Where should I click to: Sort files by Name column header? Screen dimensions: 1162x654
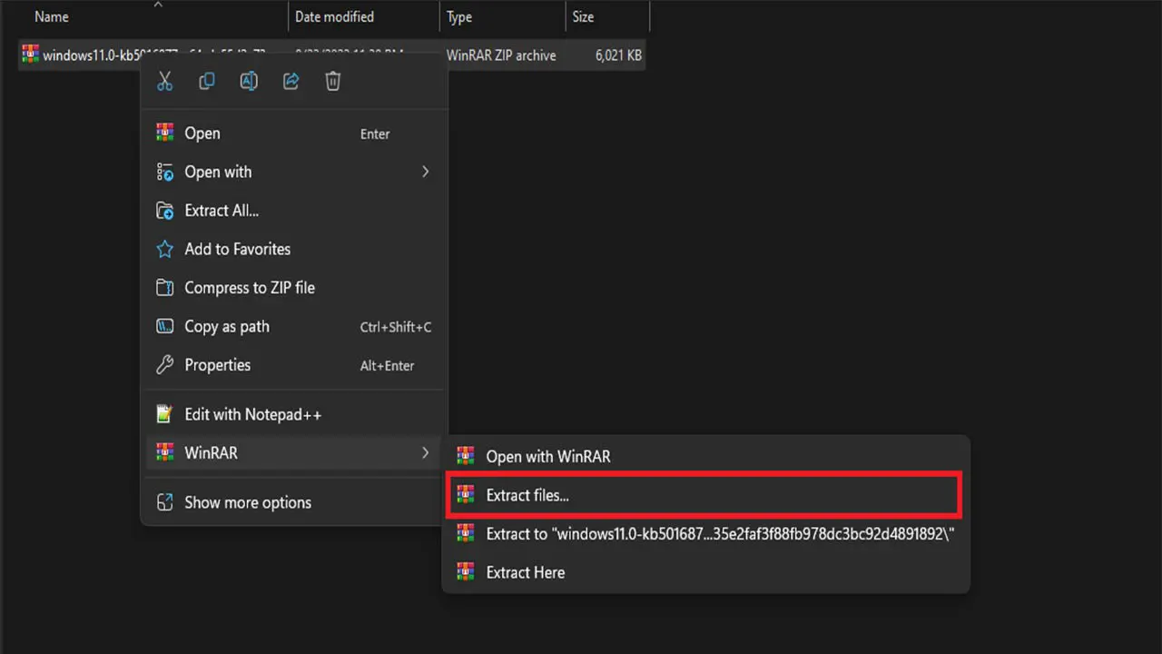coord(52,17)
